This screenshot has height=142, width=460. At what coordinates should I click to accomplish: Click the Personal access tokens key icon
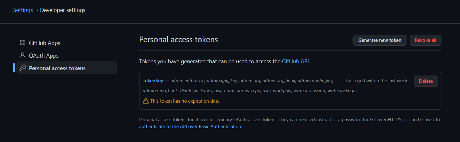coord(22,68)
